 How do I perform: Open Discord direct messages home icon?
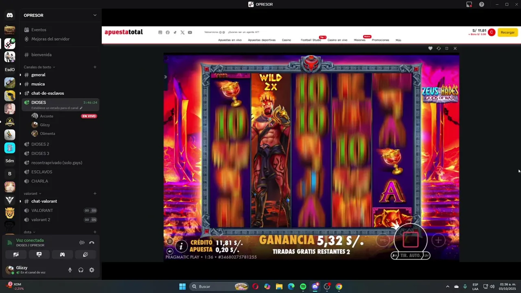(x=10, y=15)
